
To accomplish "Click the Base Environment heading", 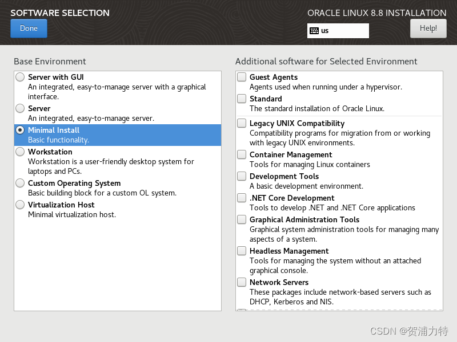I will 50,62.
